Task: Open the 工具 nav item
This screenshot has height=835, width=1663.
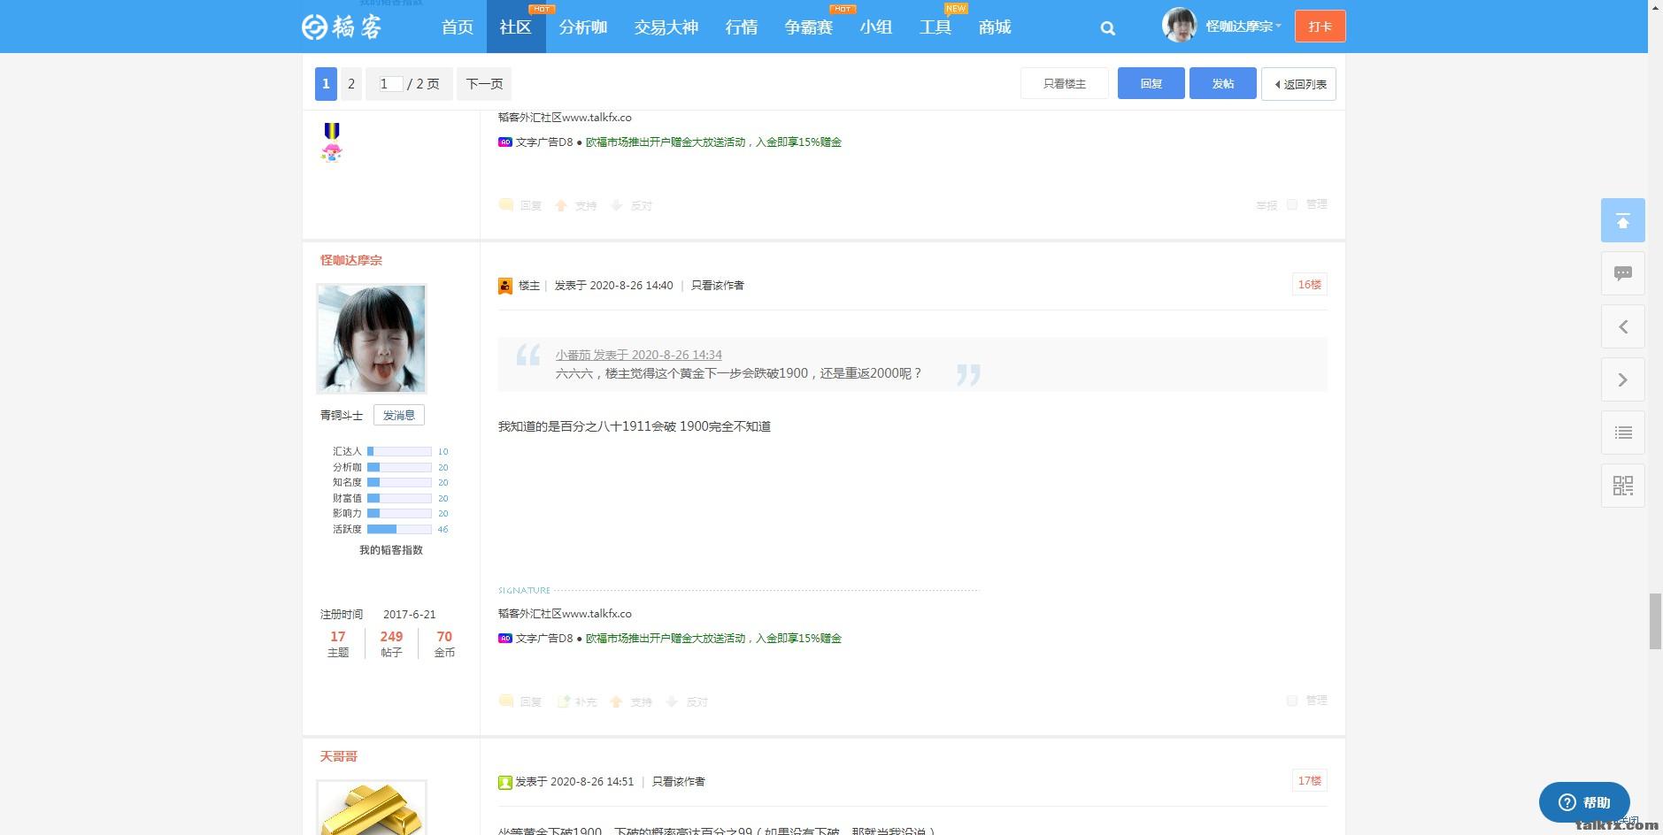Action: click(935, 27)
